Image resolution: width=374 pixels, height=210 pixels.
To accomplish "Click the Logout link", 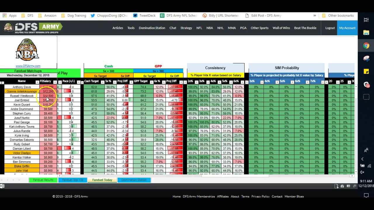I will 330,28.
